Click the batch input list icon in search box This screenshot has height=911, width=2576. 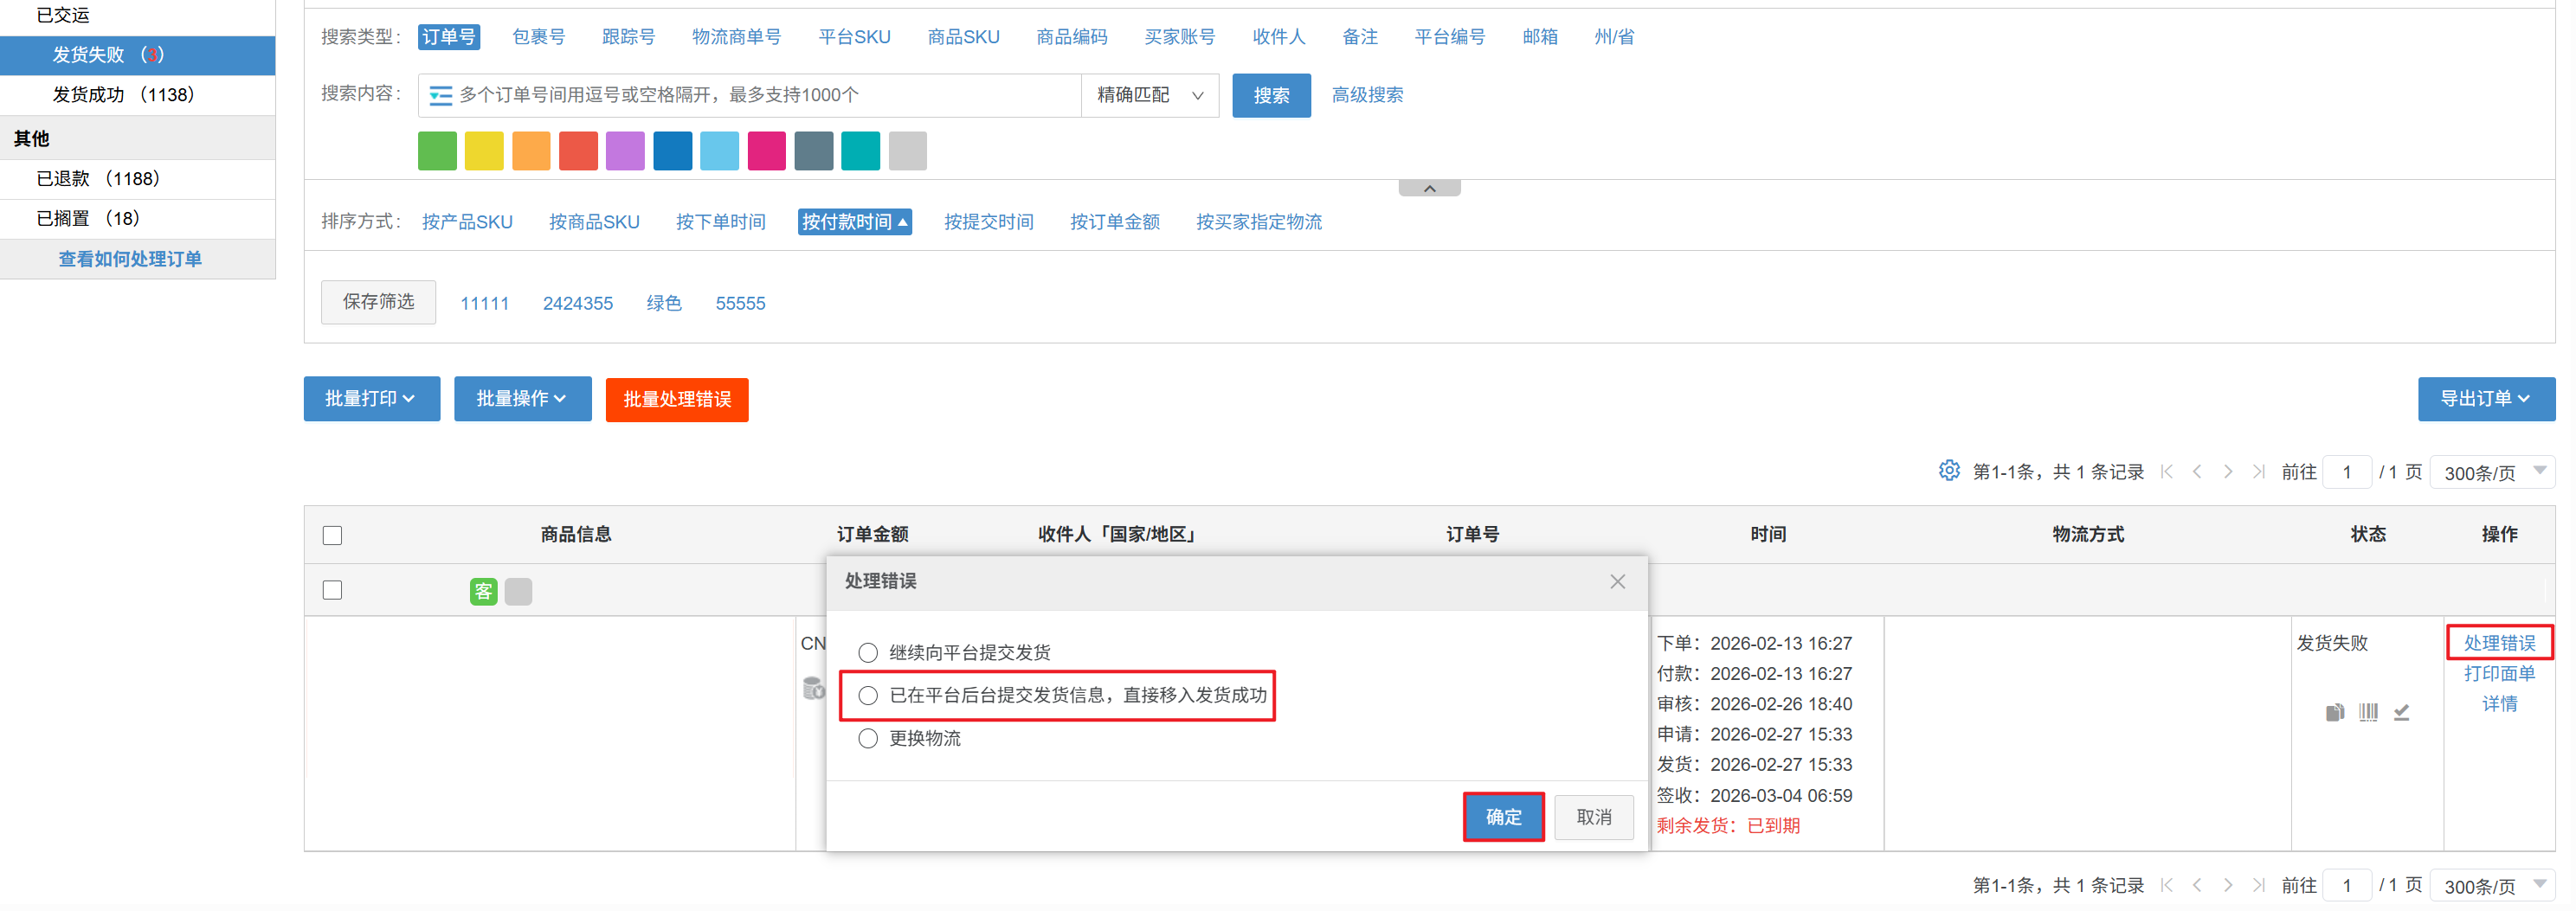click(440, 96)
